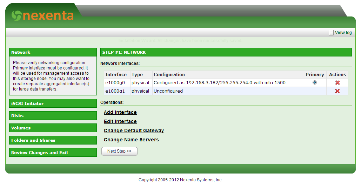Open the Add Interface operation
Image resolution: width=361 pixels, height=188 pixels.
pos(120,112)
